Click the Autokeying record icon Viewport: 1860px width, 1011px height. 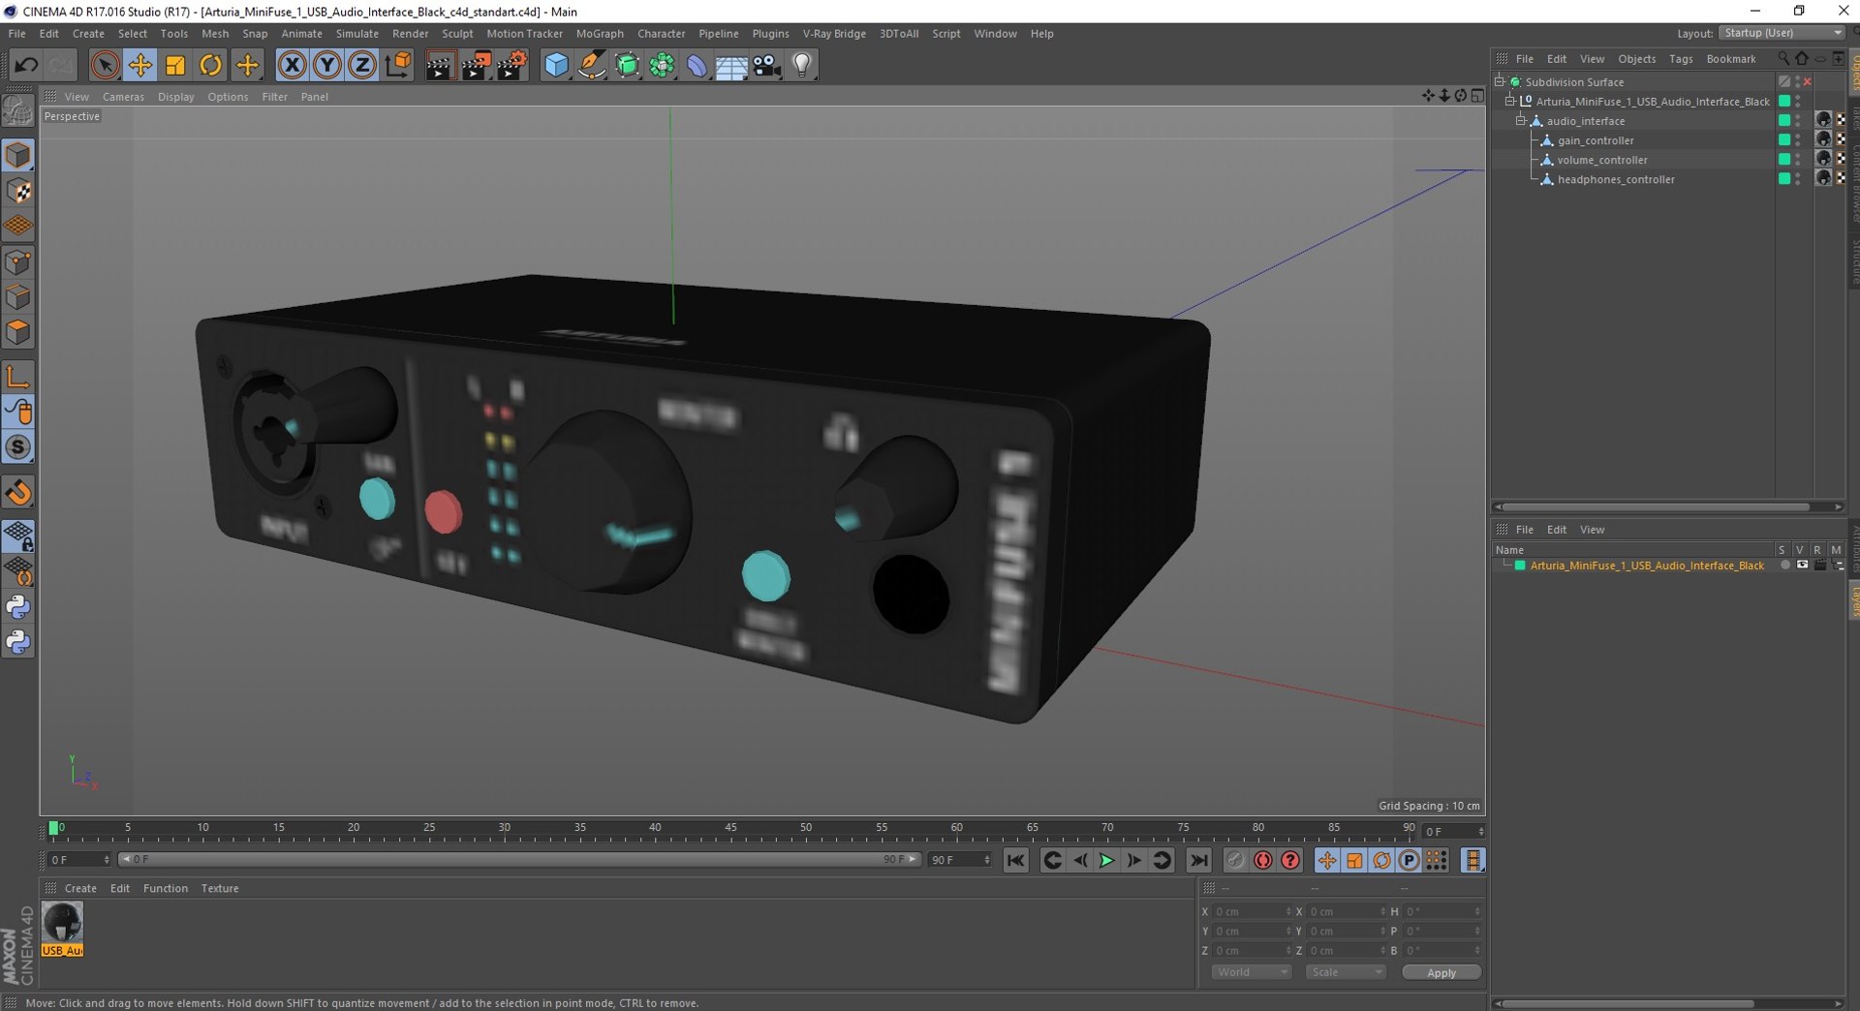(x=1262, y=860)
